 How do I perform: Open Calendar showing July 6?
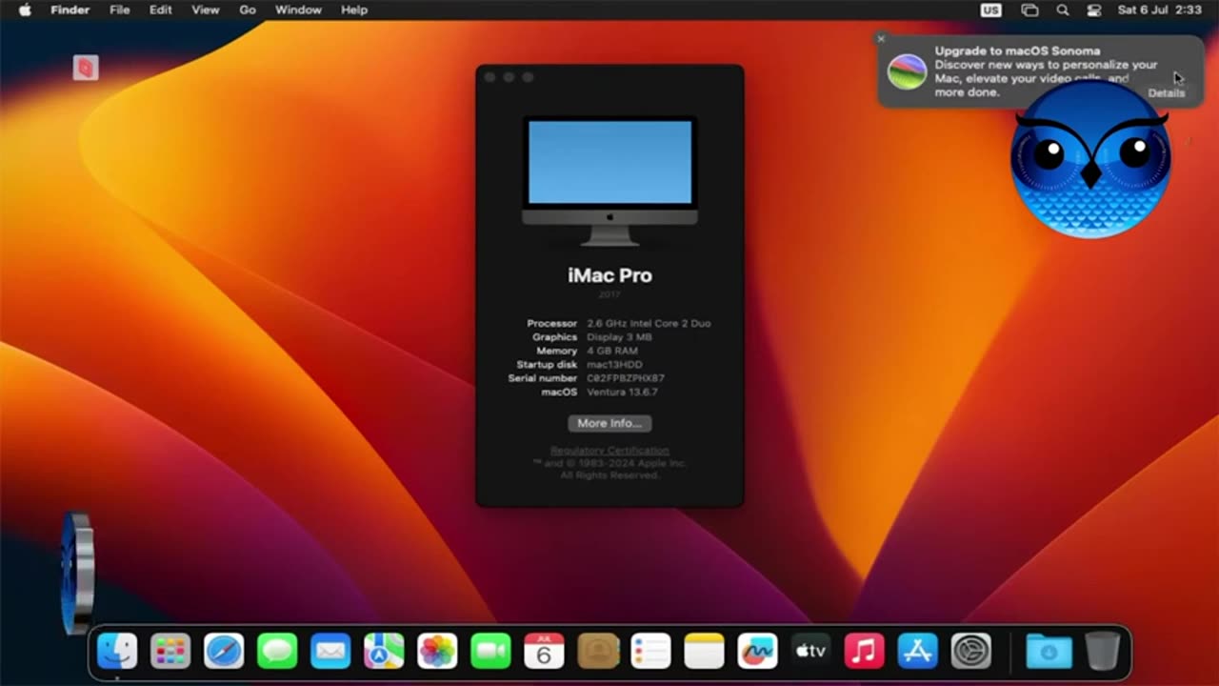tap(544, 652)
